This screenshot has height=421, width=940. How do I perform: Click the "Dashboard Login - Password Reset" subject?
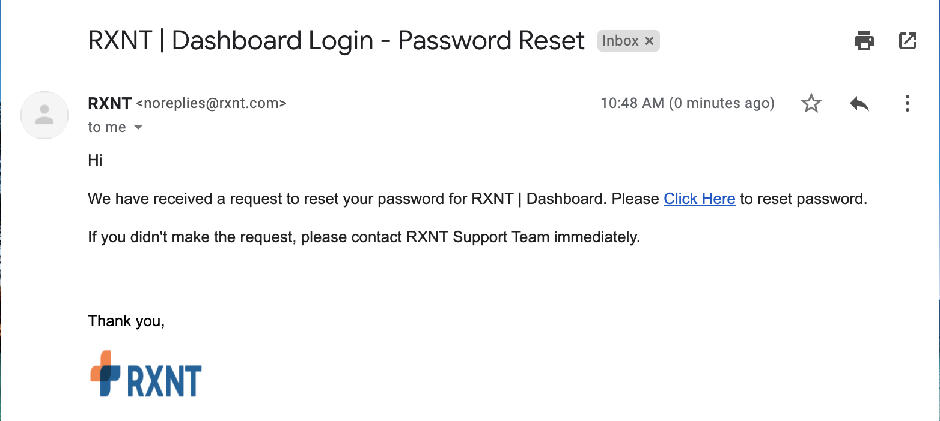click(x=378, y=41)
